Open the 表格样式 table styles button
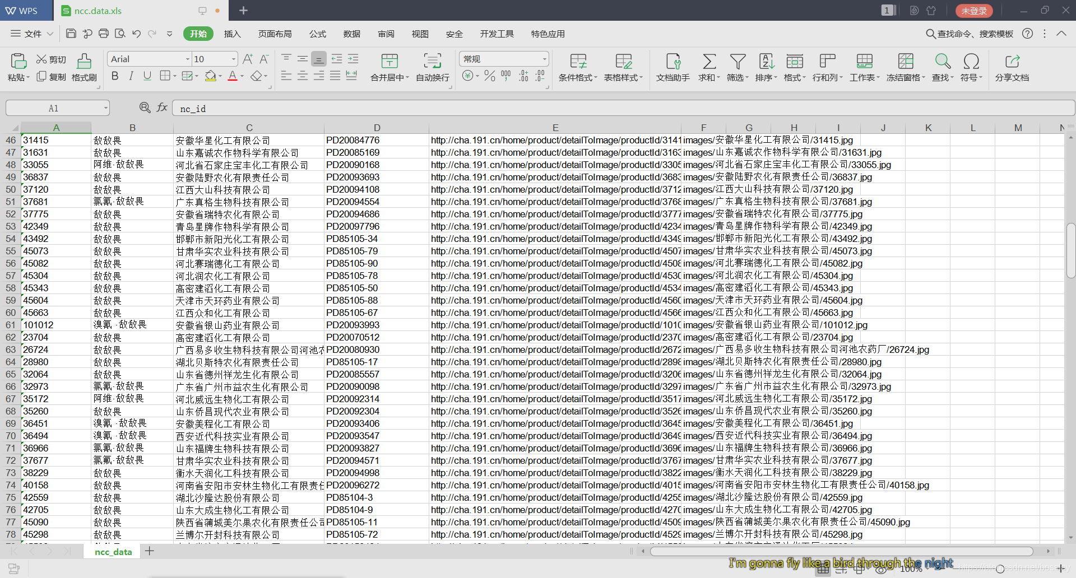The image size is (1076, 578). point(623,68)
